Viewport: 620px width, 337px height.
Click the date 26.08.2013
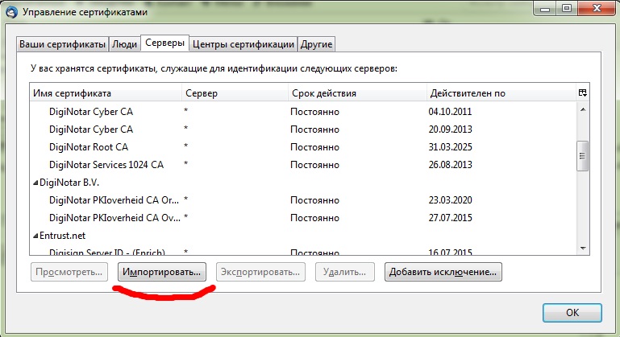pyautogui.click(x=451, y=165)
